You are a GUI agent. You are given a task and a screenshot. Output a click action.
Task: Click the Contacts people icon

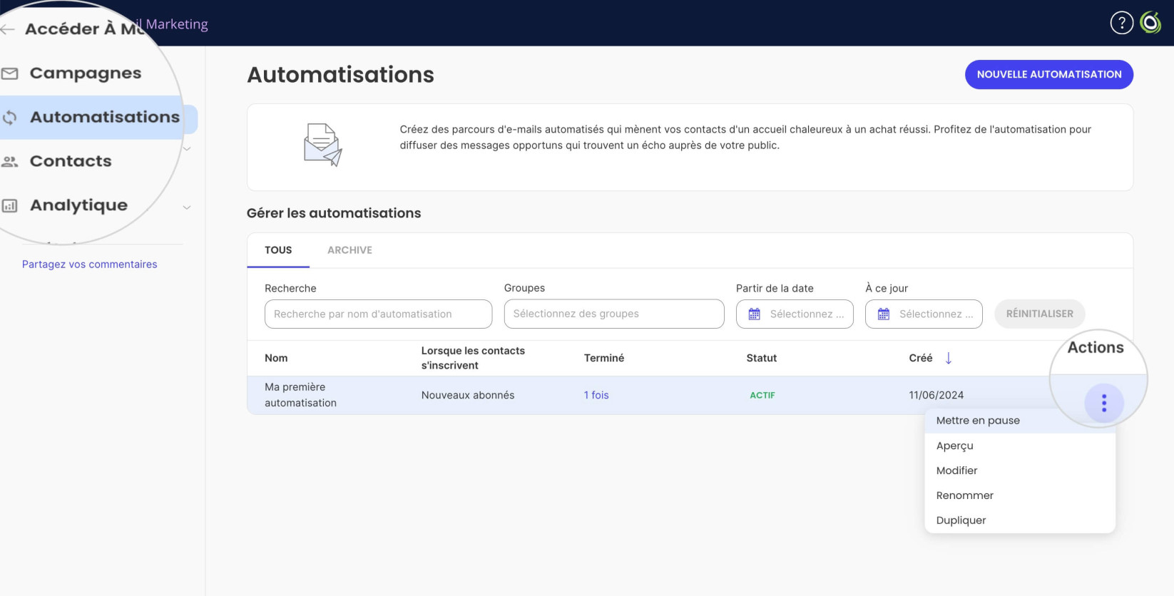tap(9, 162)
